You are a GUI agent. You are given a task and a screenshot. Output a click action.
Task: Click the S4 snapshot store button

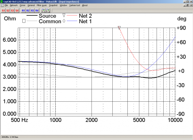17,10
